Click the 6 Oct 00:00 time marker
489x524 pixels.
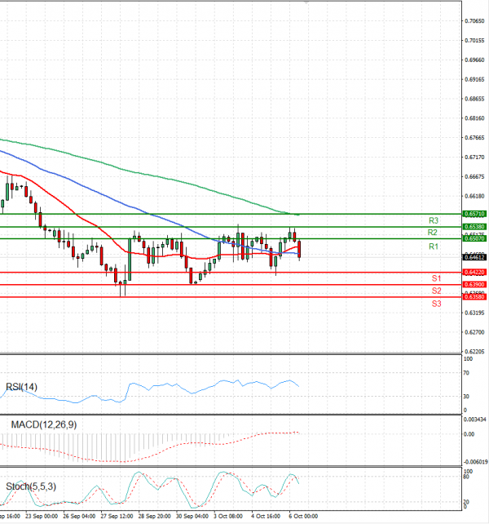tap(303, 517)
